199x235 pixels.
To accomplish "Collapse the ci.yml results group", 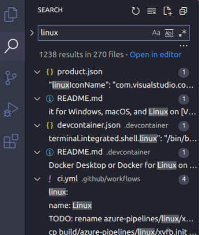I will click(37, 179).
